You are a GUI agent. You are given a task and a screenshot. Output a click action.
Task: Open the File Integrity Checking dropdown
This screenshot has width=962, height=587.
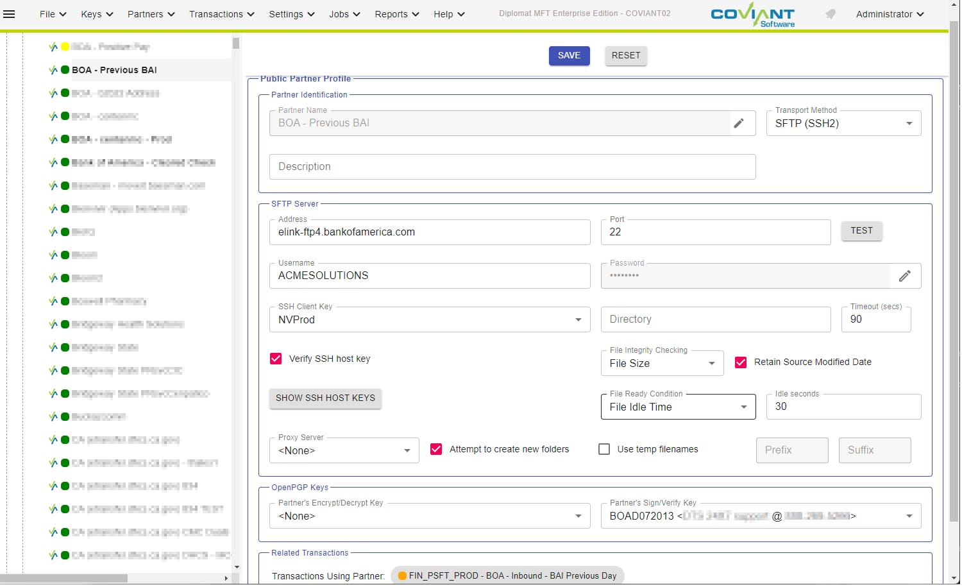coord(662,363)
